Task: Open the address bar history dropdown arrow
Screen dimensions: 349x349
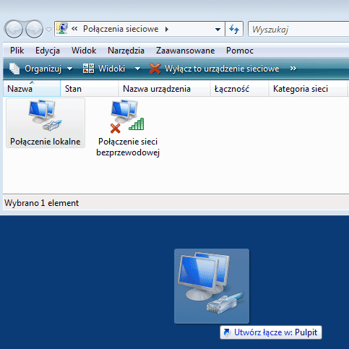Action: click(x=217, y=30)
